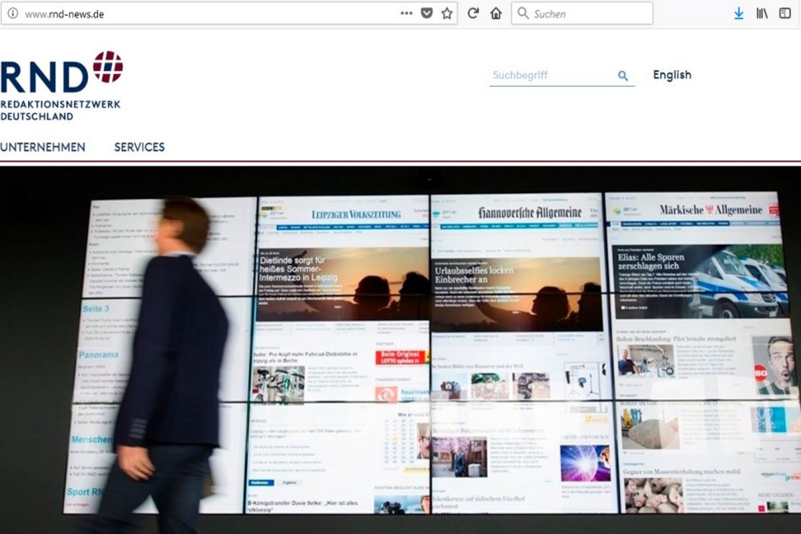This screenshot has height=534, width=801.
Task: Go to the browser home page
Action: pyautogui.click(x=496, y=13)
